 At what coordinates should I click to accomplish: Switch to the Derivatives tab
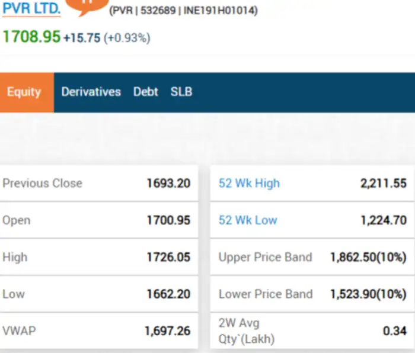(x=91, y=92)
